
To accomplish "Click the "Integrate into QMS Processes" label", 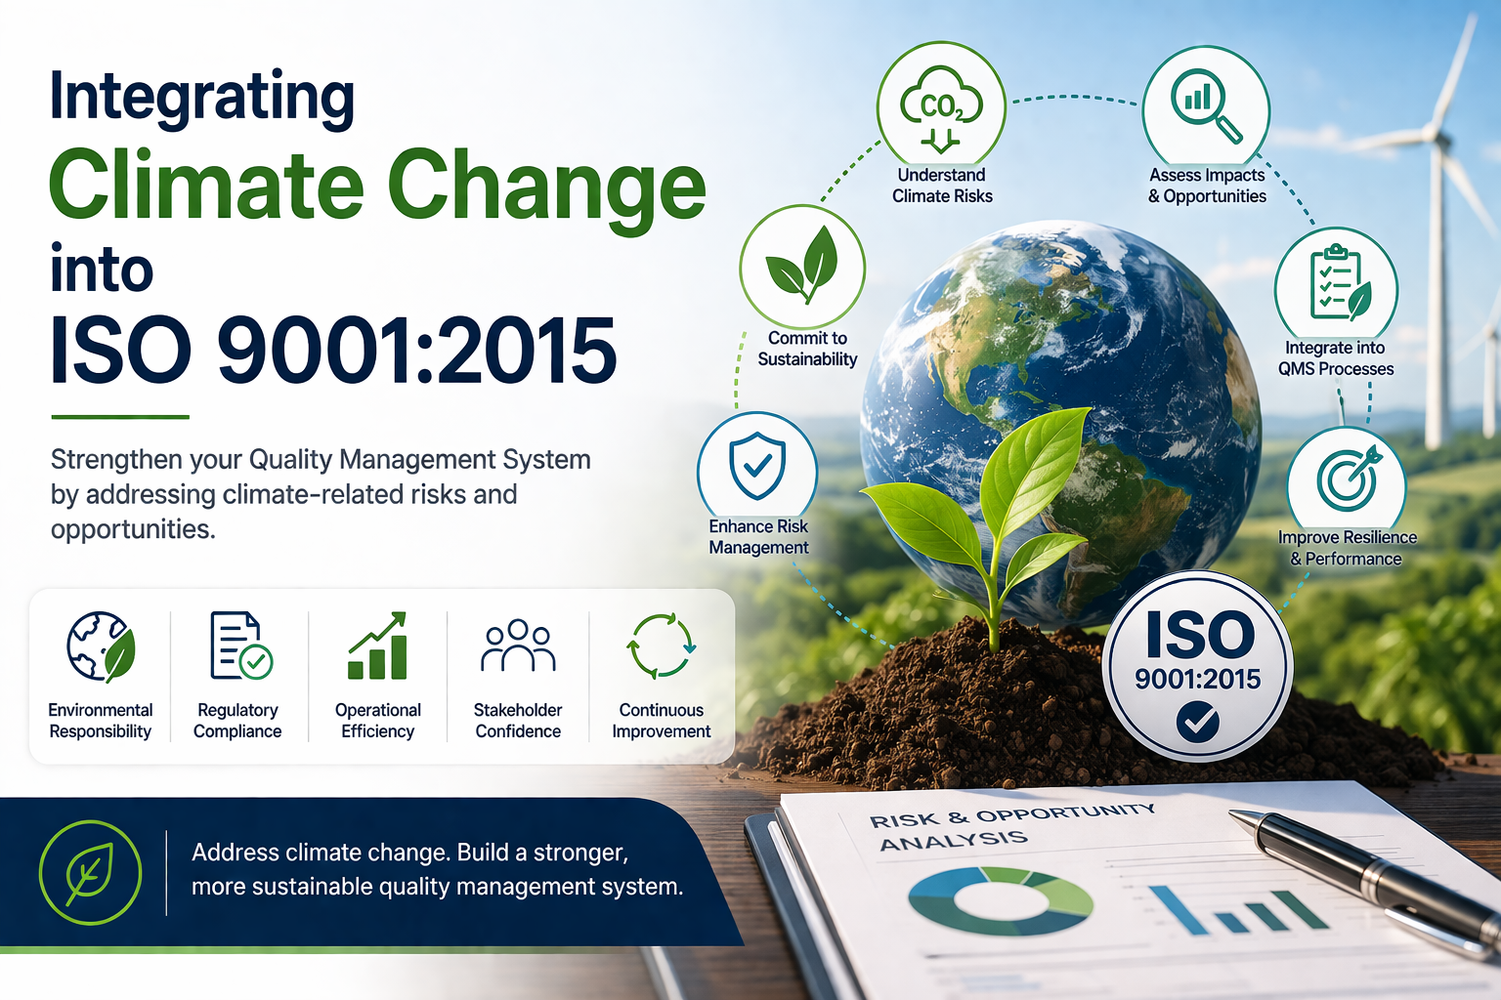I will [x=1336, y=358].
